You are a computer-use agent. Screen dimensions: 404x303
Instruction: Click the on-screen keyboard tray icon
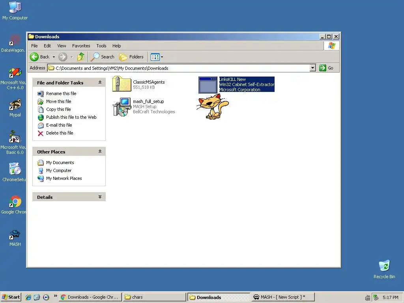coord(368,297)
